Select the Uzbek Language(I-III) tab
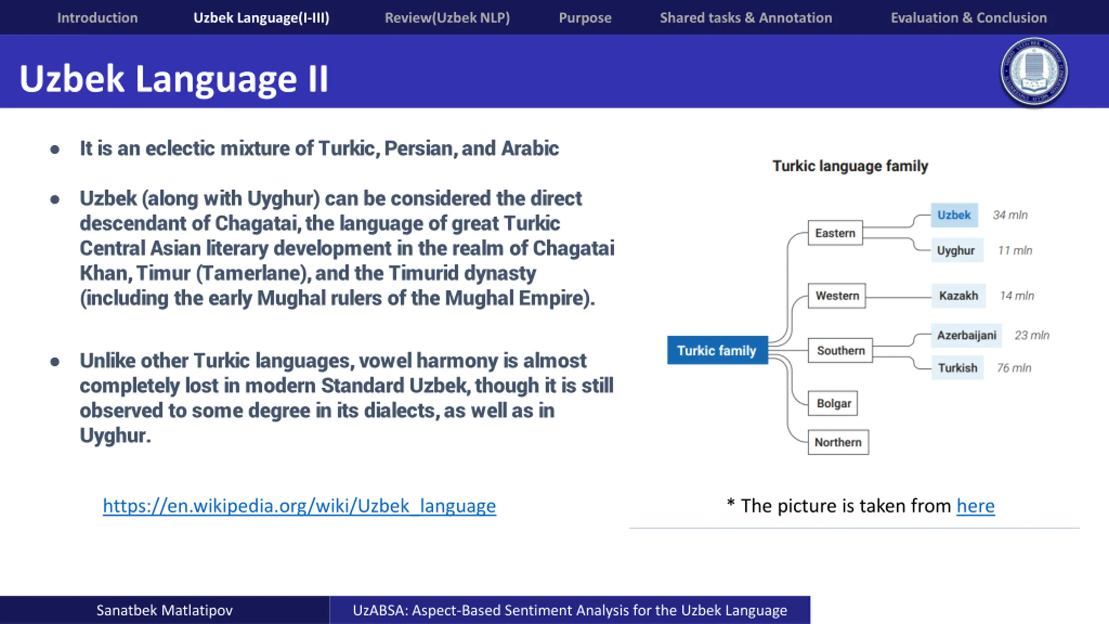The height and width of the screenshot is (624, 1109). 261,18
